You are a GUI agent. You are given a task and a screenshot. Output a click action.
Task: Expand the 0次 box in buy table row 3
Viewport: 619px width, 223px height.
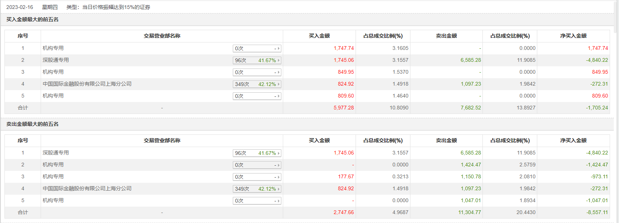point(257,72)
